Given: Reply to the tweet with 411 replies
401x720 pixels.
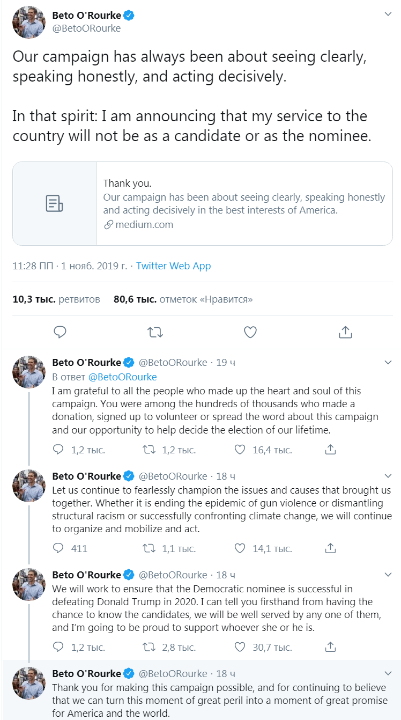Looking at the screenshot, I should [59, 548].
